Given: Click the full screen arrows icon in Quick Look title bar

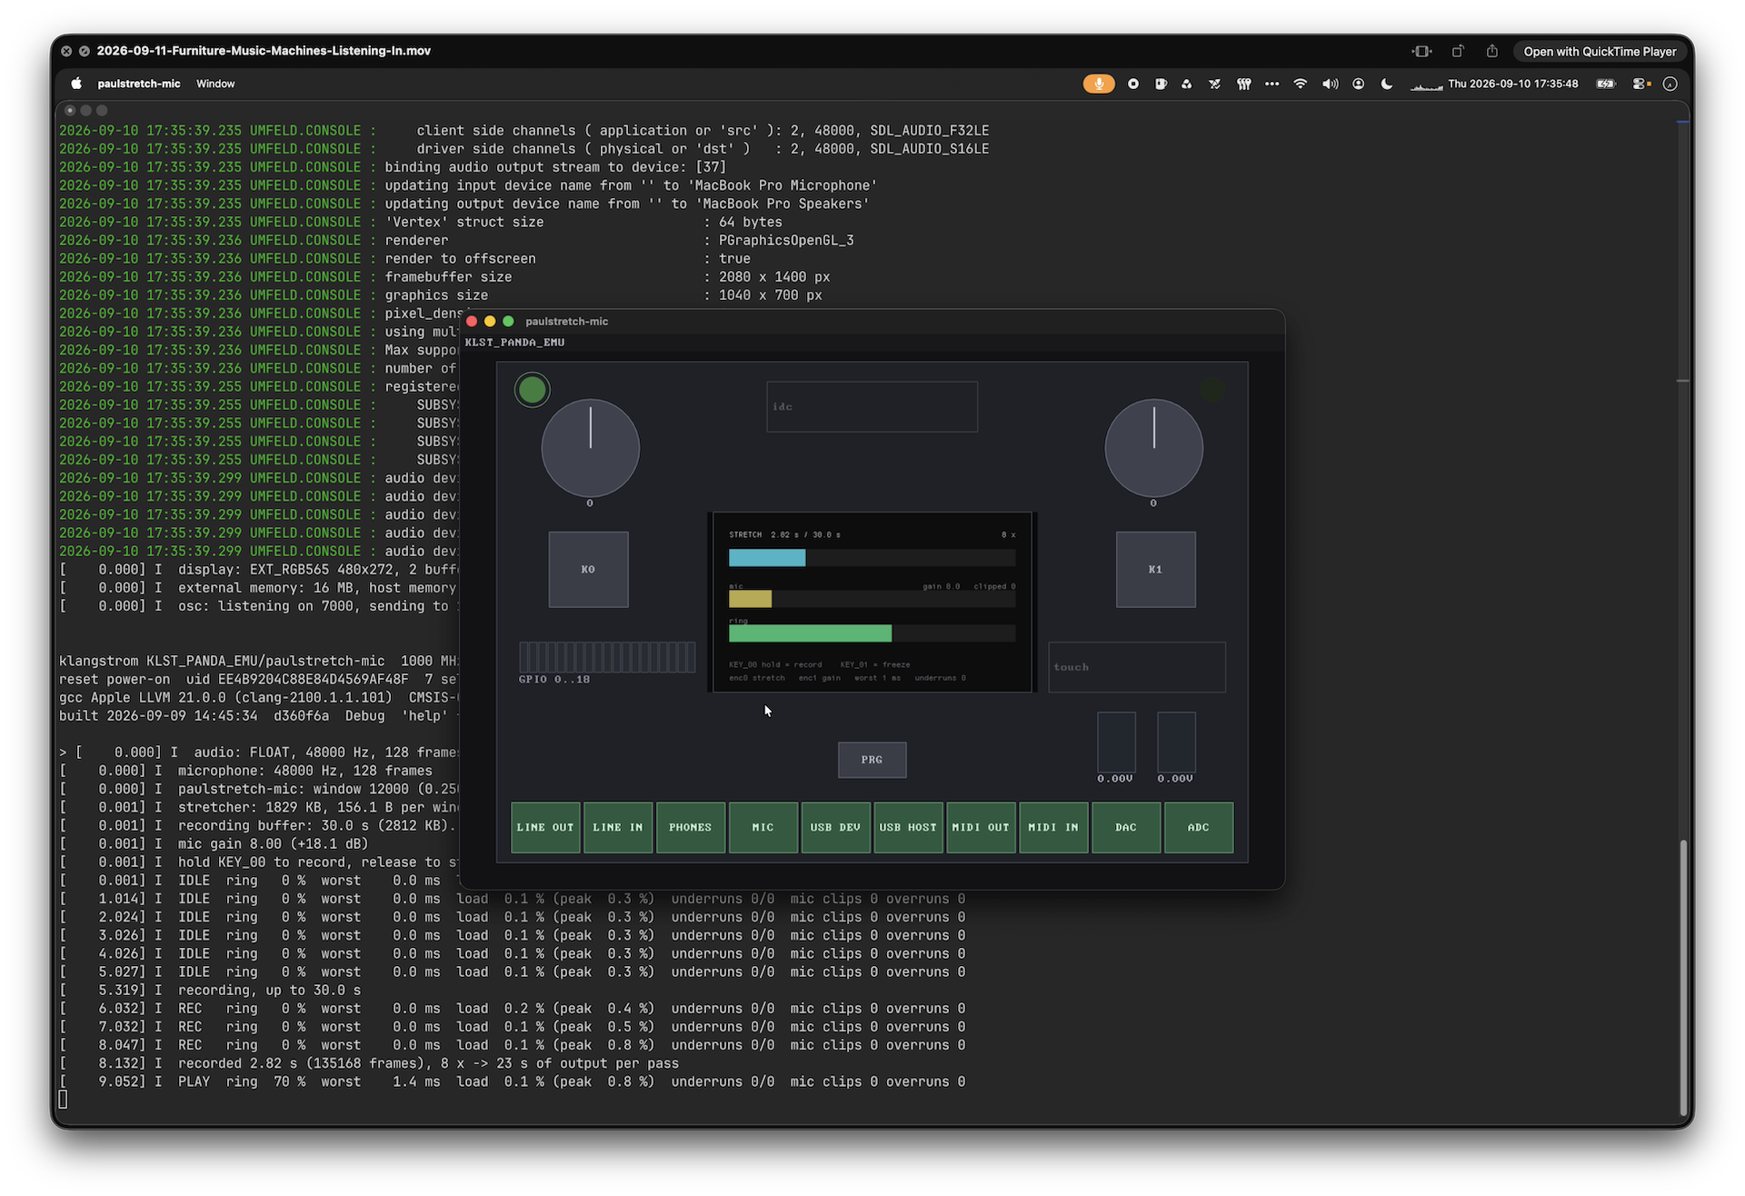Looking at the screenshot, I should click(84, 51).
